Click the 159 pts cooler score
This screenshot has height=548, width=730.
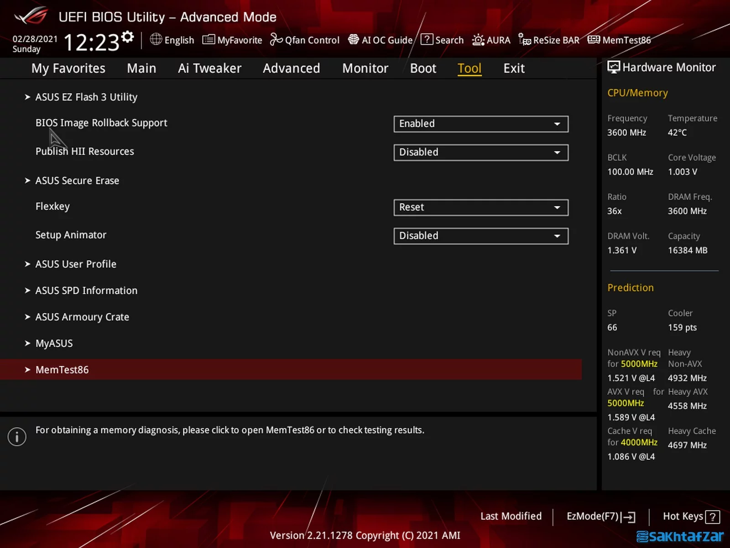tap(682, 328)
